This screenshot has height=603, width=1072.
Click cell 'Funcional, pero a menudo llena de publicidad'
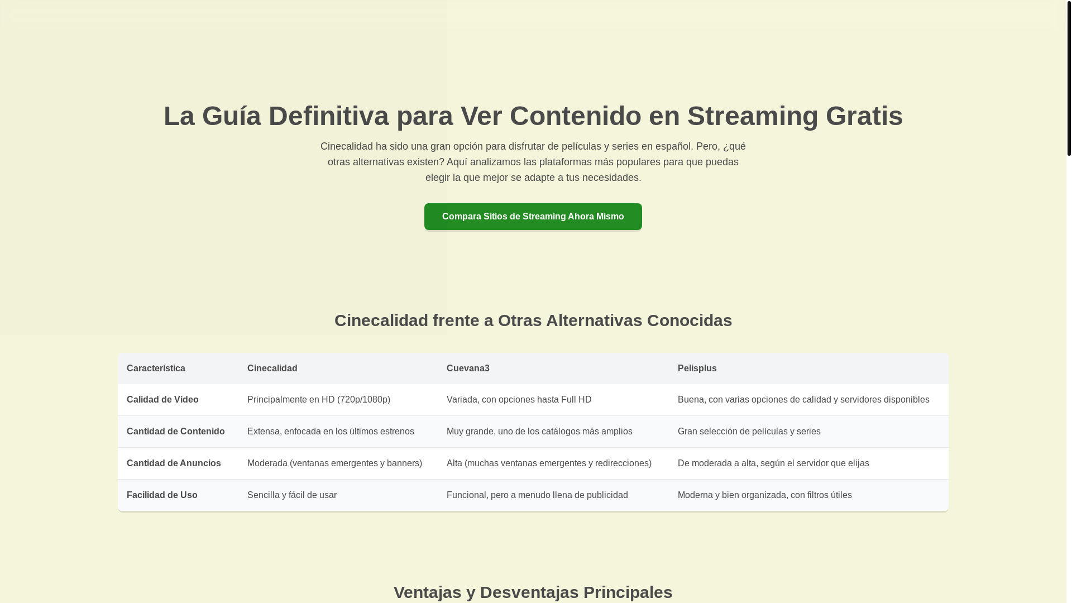(553, 495)
